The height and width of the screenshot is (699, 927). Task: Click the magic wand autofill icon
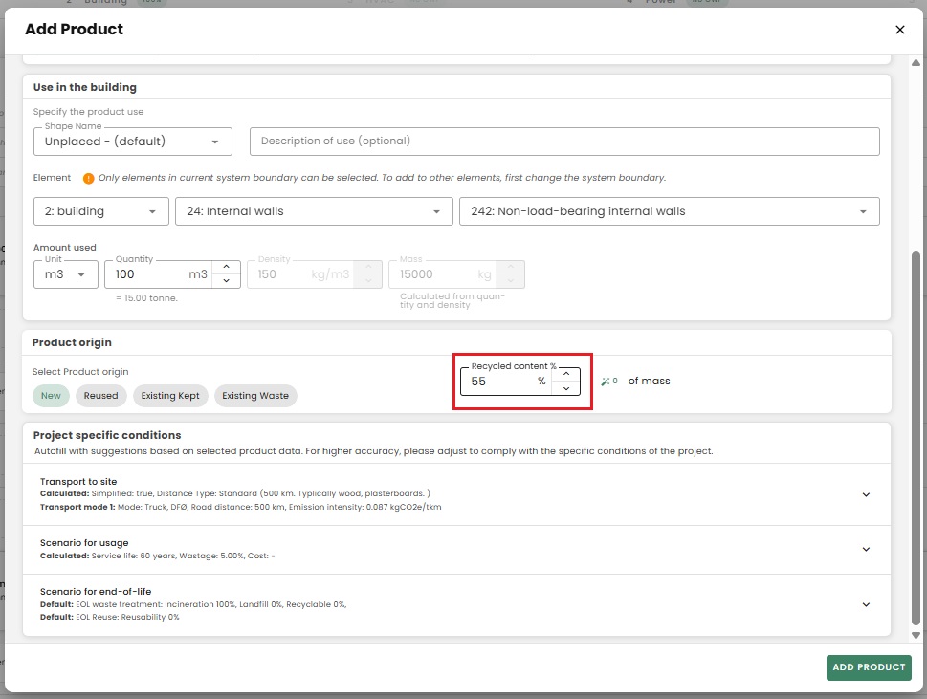coord(606,381)
